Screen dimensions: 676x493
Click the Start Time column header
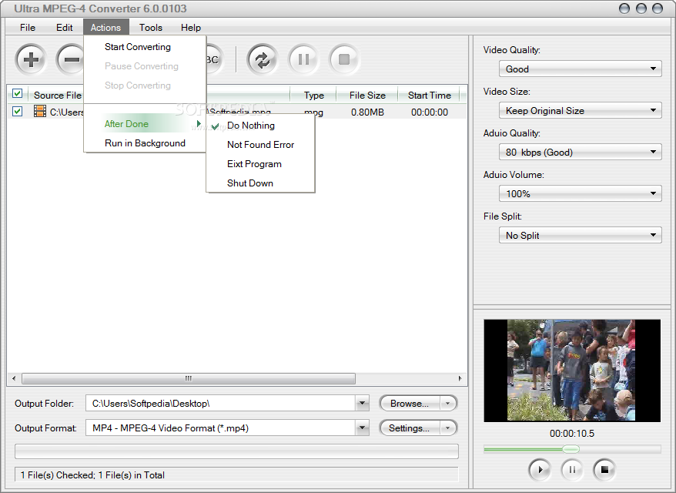click(430, 95)
